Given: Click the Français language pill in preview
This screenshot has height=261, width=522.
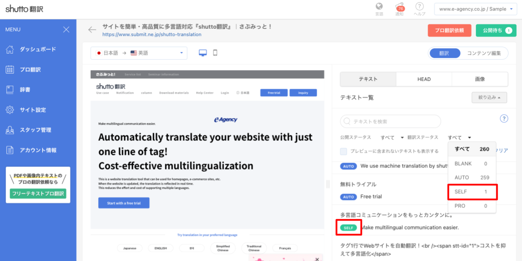Looking at the screenshot, I should [x=285, y=248].
